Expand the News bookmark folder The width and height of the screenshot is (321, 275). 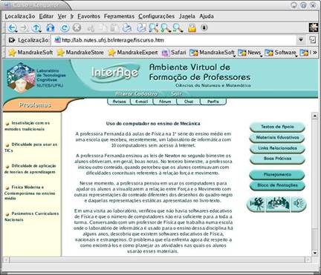(x=250, y=53)
